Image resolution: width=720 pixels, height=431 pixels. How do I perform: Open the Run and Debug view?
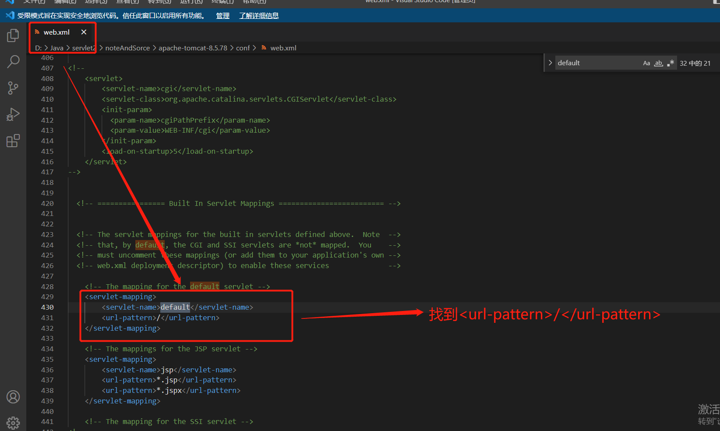[x=13, y=114]
